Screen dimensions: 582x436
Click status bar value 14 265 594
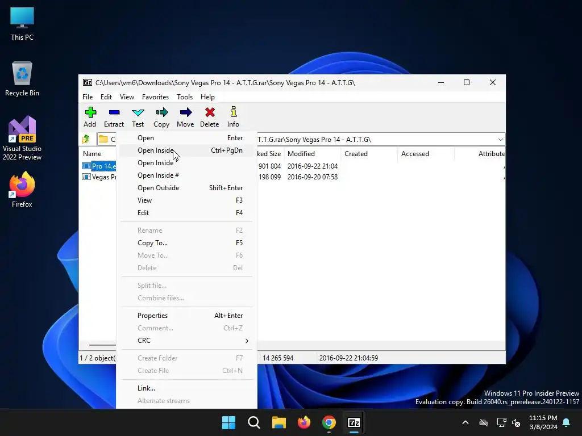pyautogui.click(x=278, y=358)
